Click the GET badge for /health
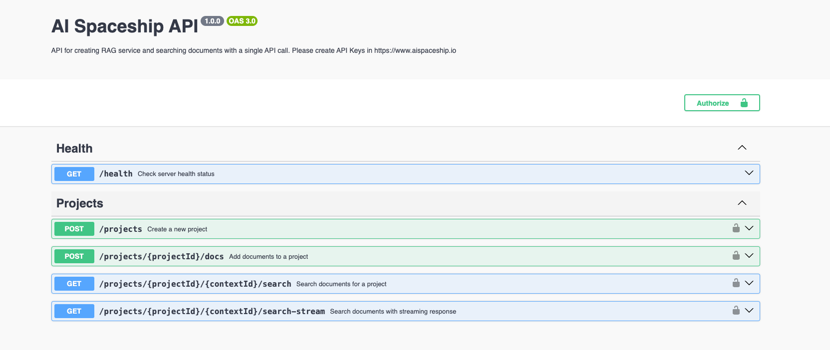The width and height of the screenshot is (830, 350). 74,174
